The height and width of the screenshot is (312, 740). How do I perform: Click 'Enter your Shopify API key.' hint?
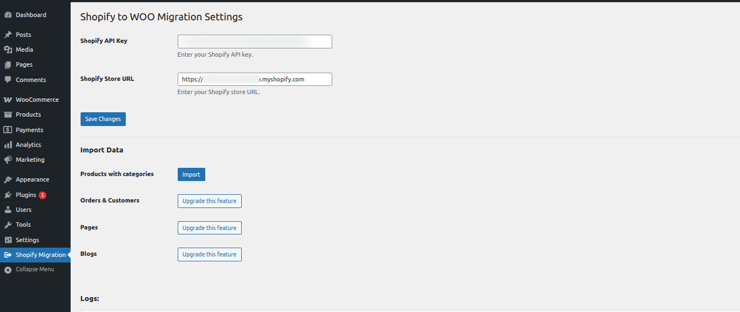215,54
